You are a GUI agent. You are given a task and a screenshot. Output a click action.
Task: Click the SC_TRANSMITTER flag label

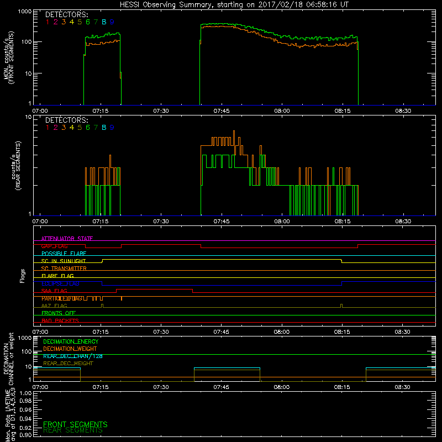coord(64,269)
